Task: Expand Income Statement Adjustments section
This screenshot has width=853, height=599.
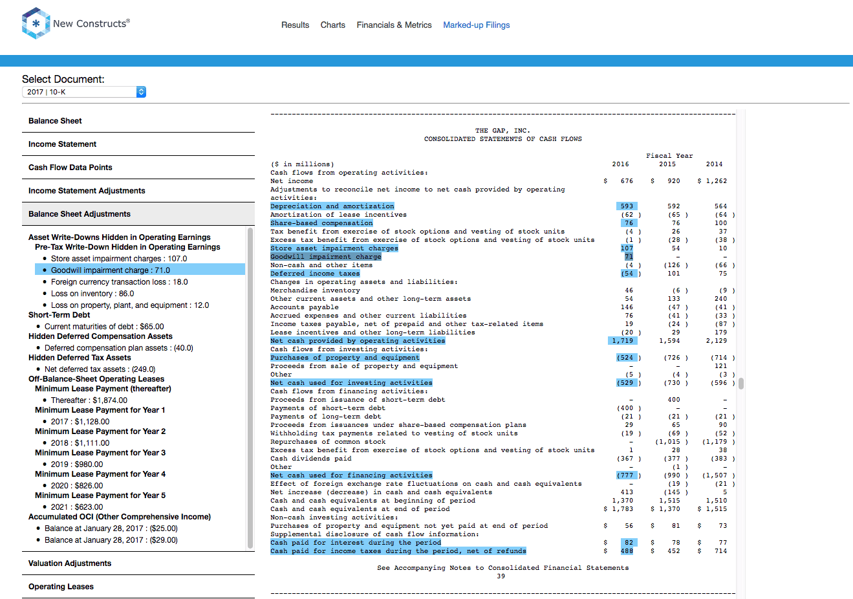Action: pyautogui.click(x=138, y=191)
